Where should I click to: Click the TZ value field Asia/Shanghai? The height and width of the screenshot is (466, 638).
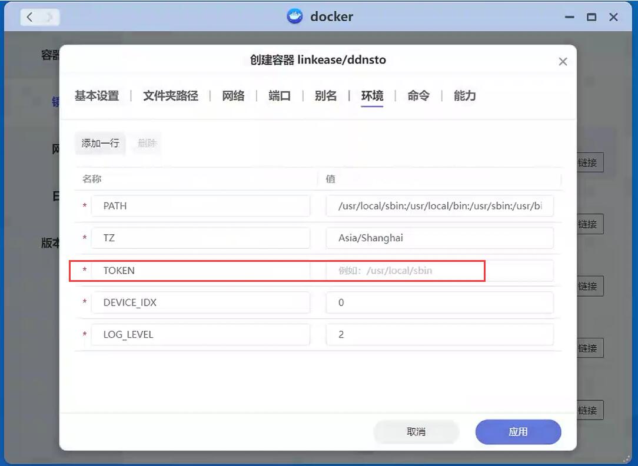[439, 238]
